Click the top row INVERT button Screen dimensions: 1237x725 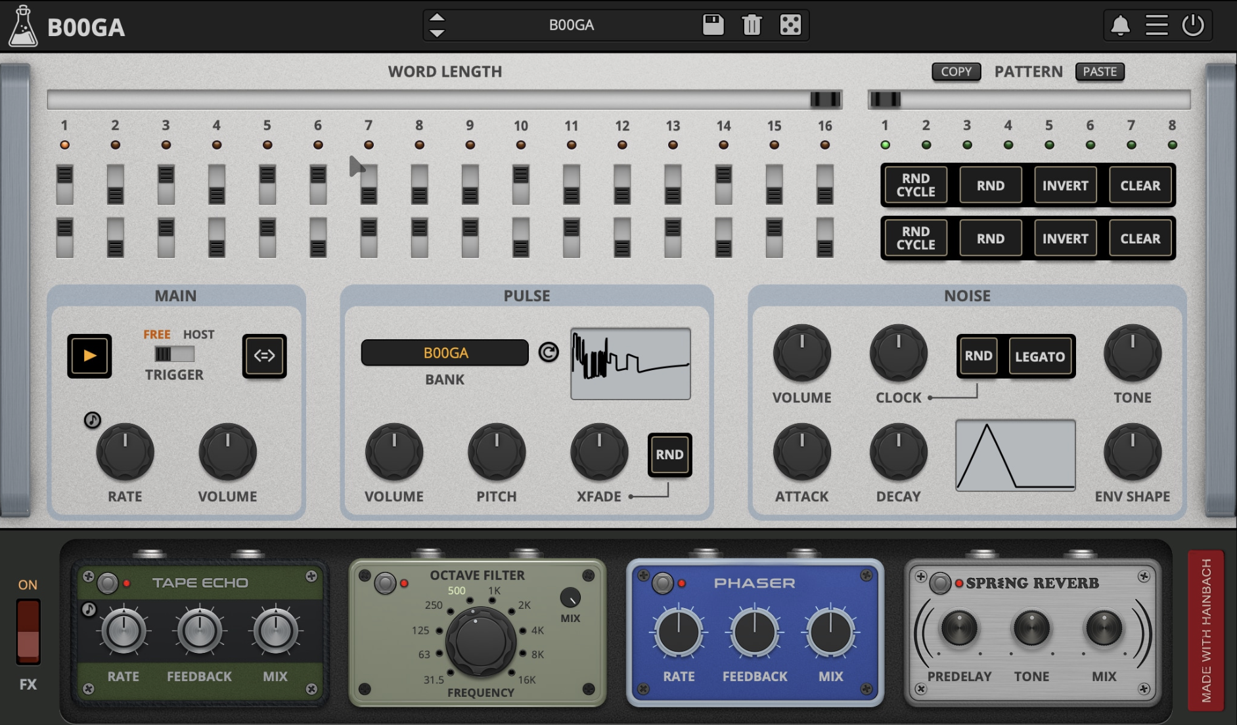1066,185
